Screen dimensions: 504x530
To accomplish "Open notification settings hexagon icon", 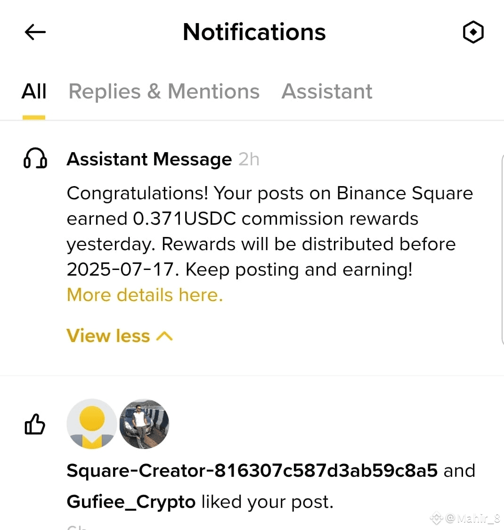I will click(x=473, y=32).
